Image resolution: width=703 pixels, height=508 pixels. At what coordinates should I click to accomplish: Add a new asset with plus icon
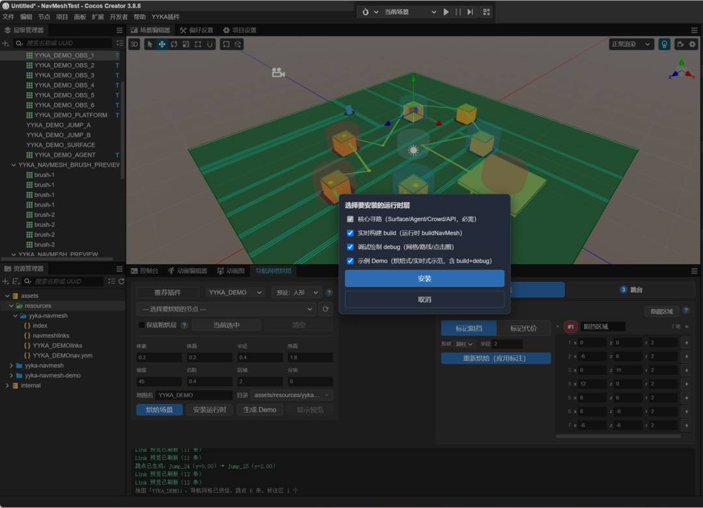(x=6, y=282)
